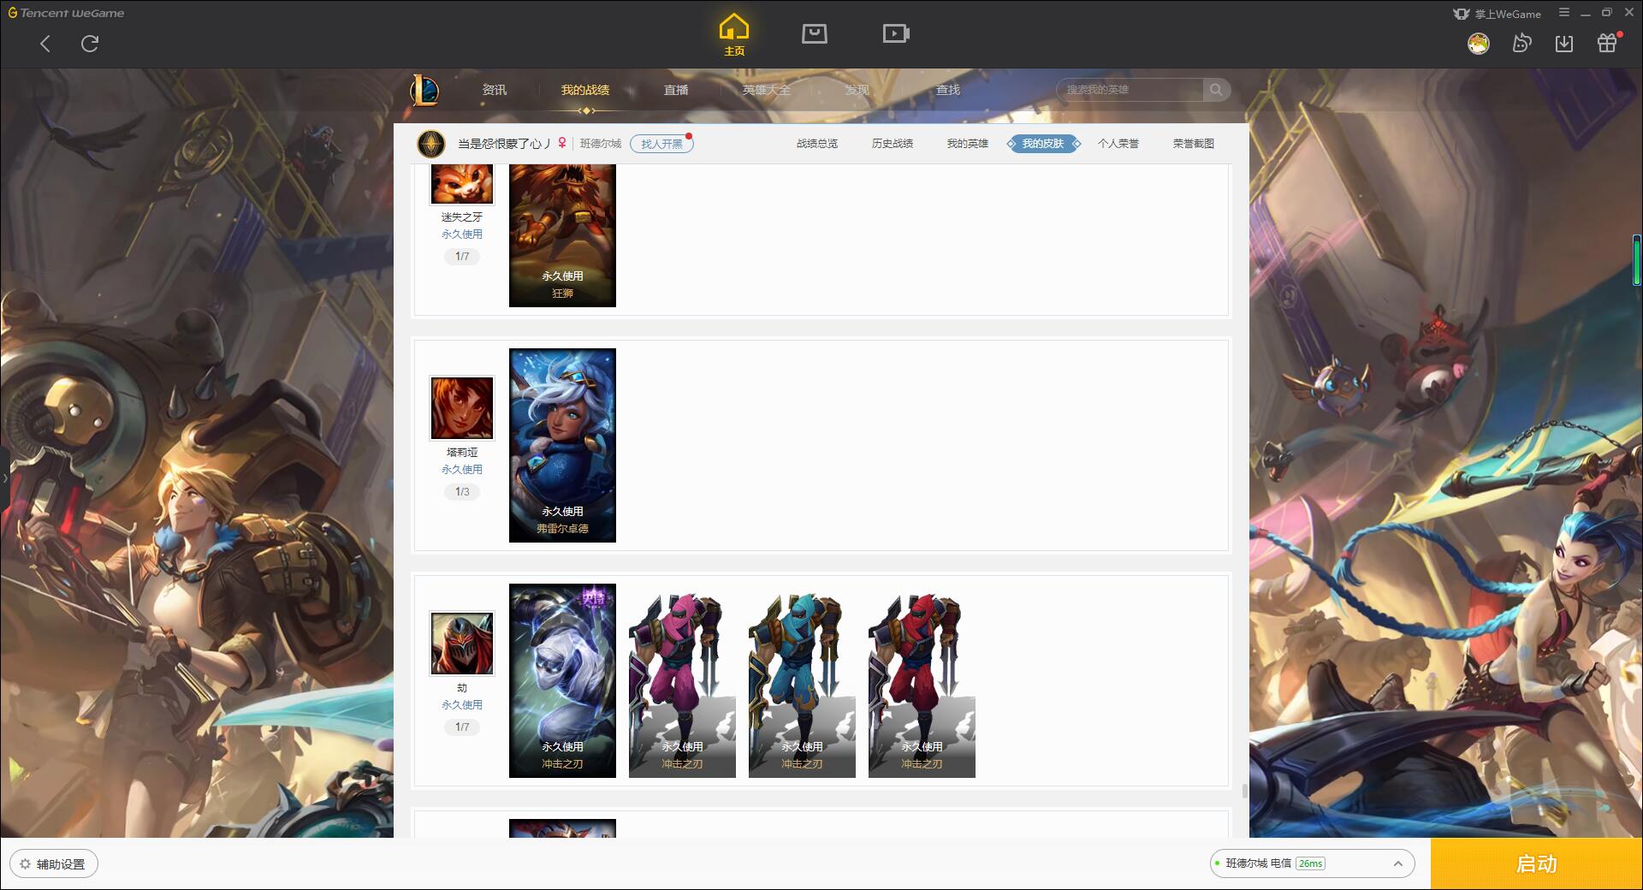
Task: Expand the 班德尔城 电信 server dropdown
Action: coord(1312,863)
